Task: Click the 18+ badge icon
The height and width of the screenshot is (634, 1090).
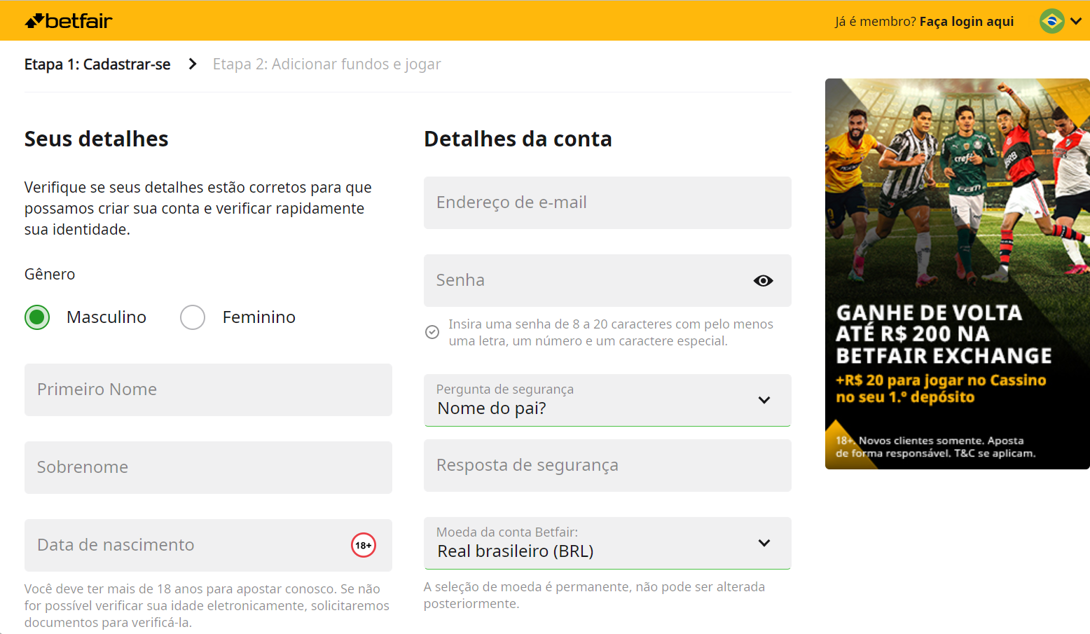Action: point(364,545)
